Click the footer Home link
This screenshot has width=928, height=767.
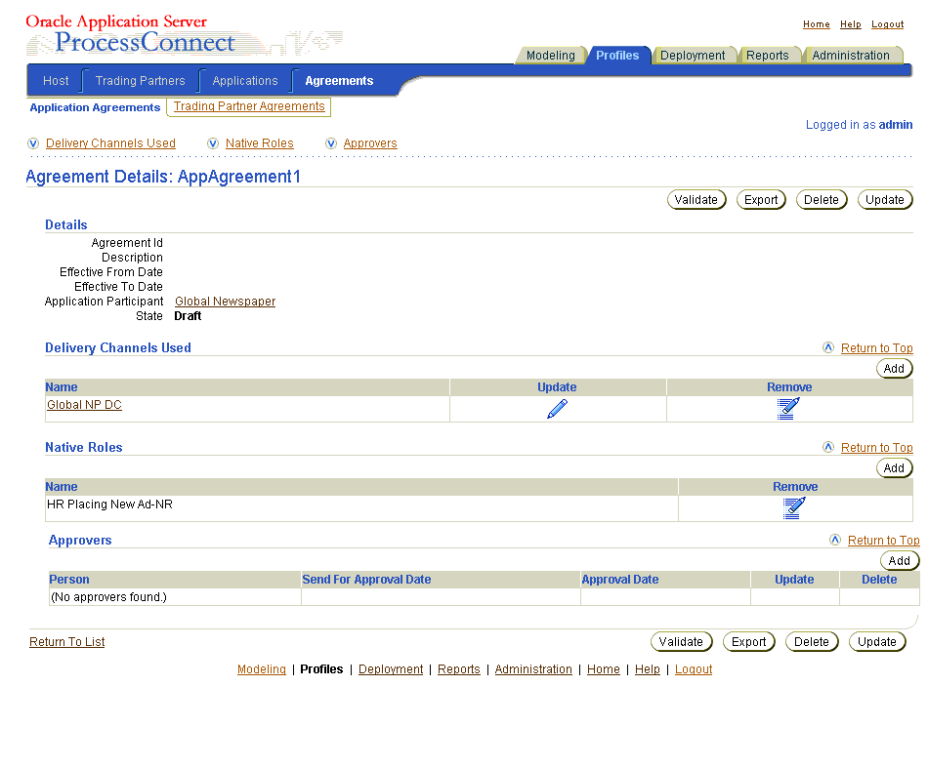(603, 669)
